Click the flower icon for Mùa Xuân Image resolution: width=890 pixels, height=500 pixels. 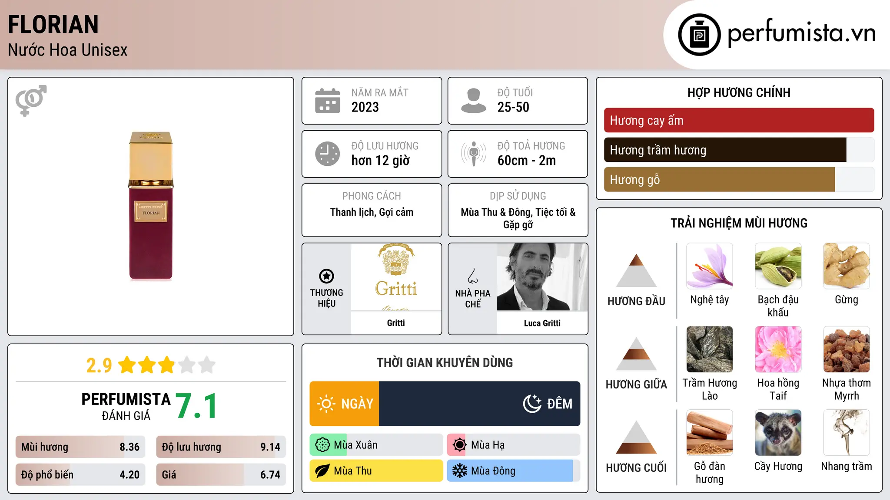tap(322, 445)
